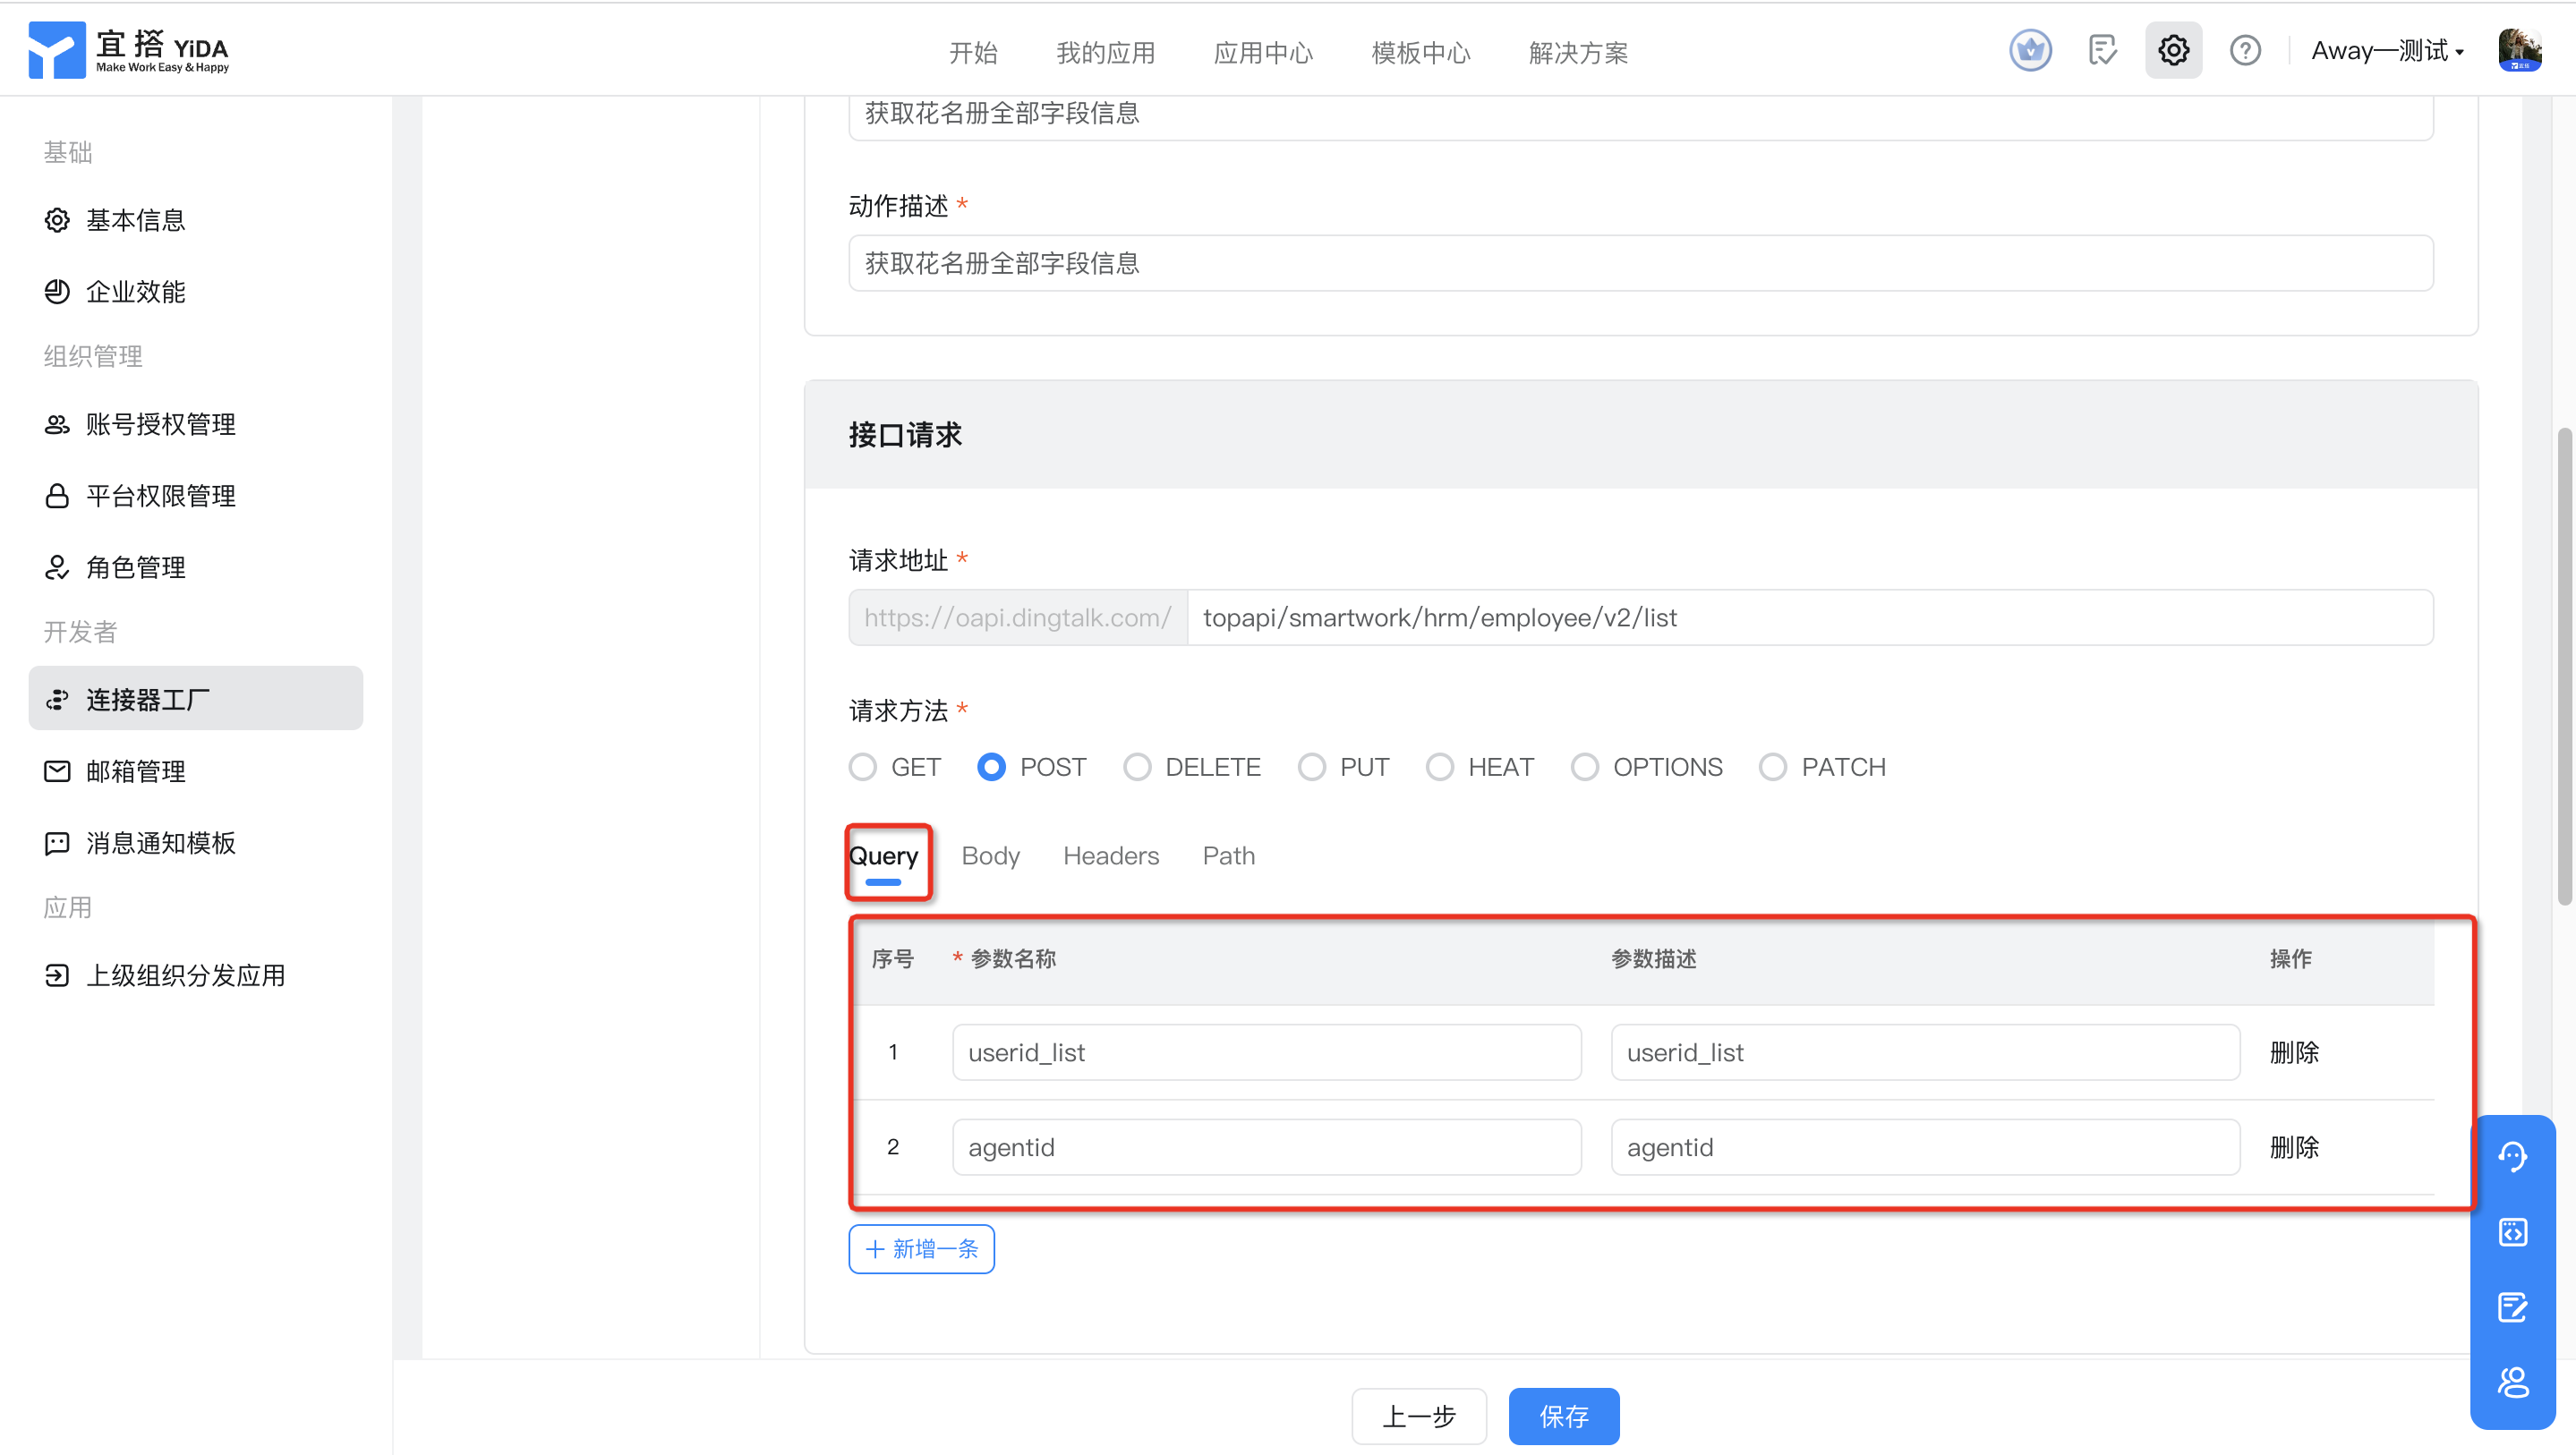This screenshot has width=2576, height=1455.
Task: Open the community users floating icon
Action: 2513,1383
